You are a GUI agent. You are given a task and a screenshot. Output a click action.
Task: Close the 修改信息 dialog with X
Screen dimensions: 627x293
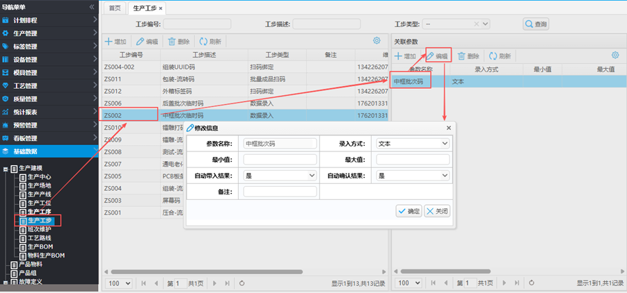coord(448,128)
